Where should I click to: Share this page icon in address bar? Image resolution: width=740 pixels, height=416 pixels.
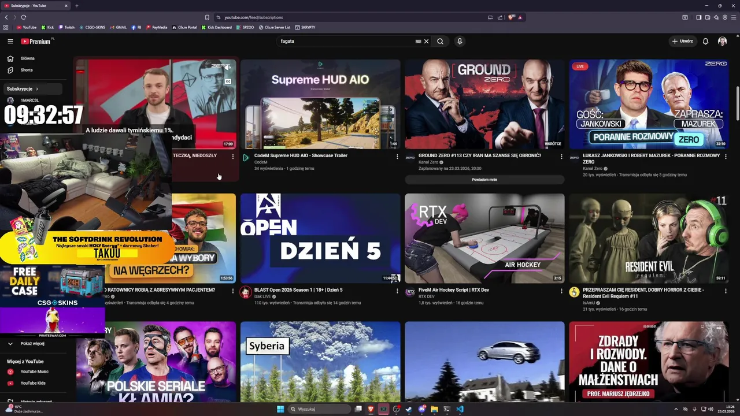tap(499, 17)
